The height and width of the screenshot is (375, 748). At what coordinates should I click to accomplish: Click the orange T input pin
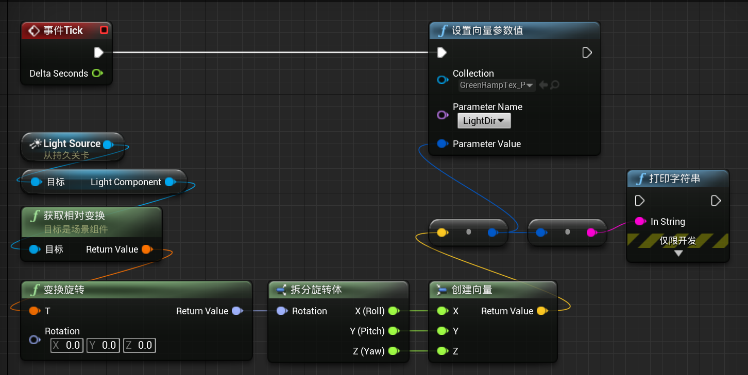click(35, 311)
